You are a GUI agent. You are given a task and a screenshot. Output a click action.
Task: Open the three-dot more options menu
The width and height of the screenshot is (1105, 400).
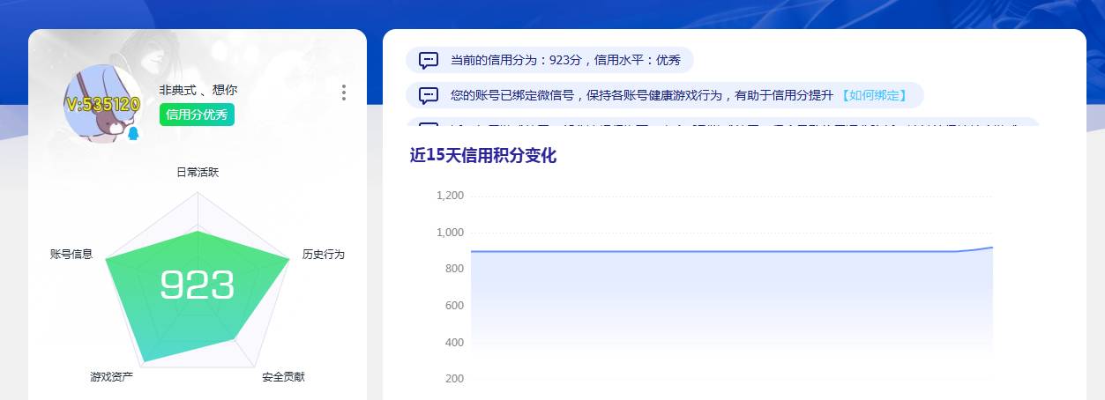pyautogui.click(x=343, y=93)
